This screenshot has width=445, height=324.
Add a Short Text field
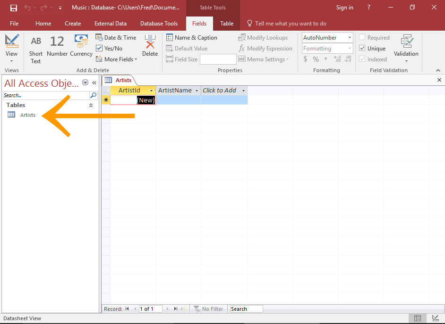[35, 47]
